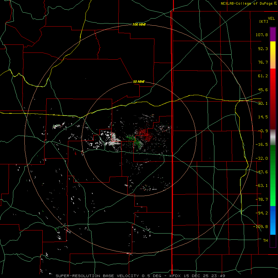Click the -16.5 velocity scale value
The width and height of the screenshot is (278, 278).
pos(262,145)
